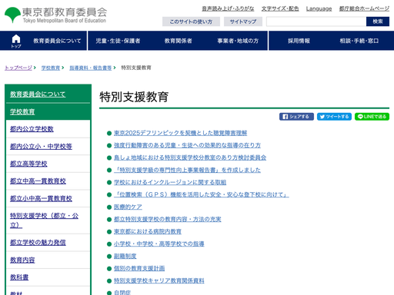Open sidebar 教育委員会について heading link

click(38, 94)
